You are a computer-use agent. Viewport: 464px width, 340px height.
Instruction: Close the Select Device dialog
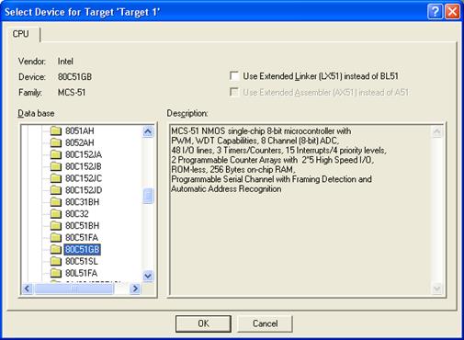pyautogui.click(x=452, y=12)
